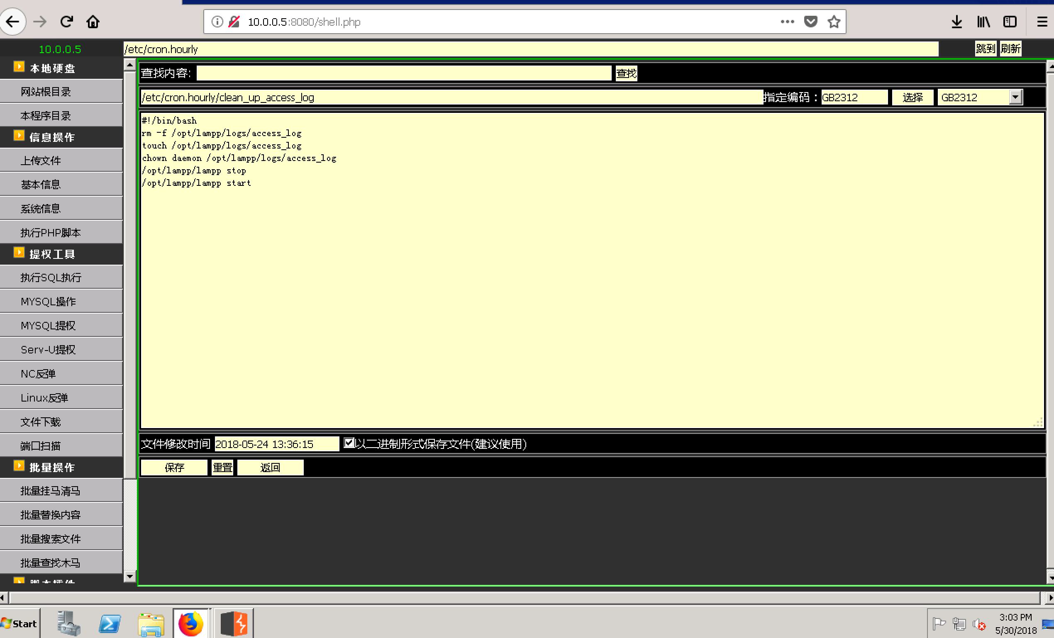Viewport: 1054px width, 638px height.
Task: Collapse the 提权工具 section header
Action: coord(52,254)
